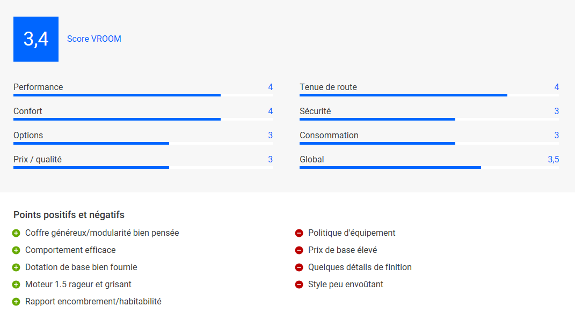Viewport: 575px width, 321px height.
Task: Click the blue 3,4 score badge
Action: click(x=36, y=39)
